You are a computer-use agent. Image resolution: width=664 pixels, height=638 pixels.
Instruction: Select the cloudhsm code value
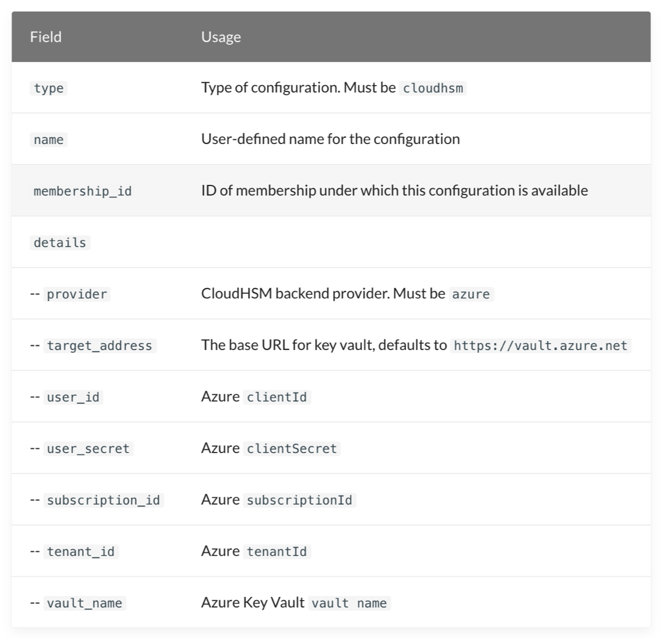click(433, 88)
